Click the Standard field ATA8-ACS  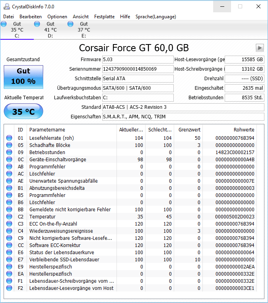[183, 107]
